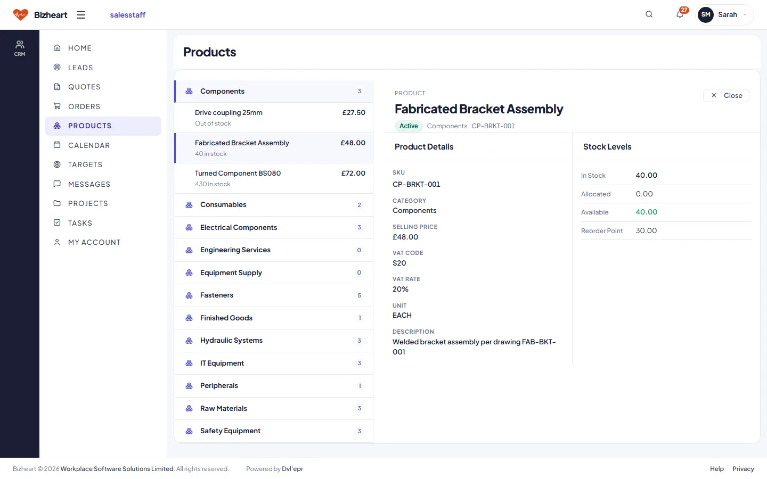This screenshot has height=479, width=767.
Task: Toggle the hamburger menu icon
Action: point(81,15)
